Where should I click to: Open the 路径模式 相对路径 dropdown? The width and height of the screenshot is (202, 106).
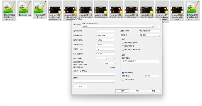pyautogui.click(x=149, y=35)
